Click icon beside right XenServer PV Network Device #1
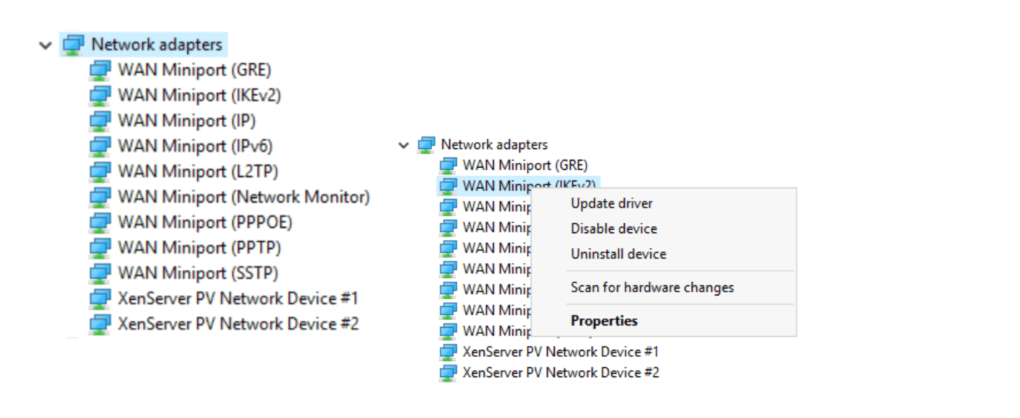The image size is (1020, 418). click(x=448, y=352)
